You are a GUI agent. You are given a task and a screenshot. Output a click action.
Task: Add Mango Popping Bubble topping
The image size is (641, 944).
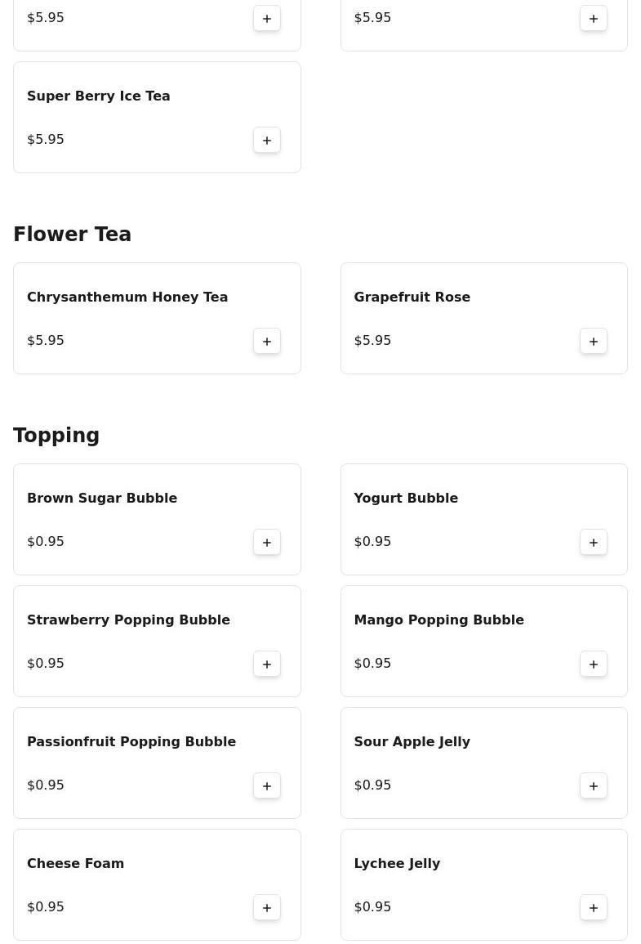(x=594, y=664)
